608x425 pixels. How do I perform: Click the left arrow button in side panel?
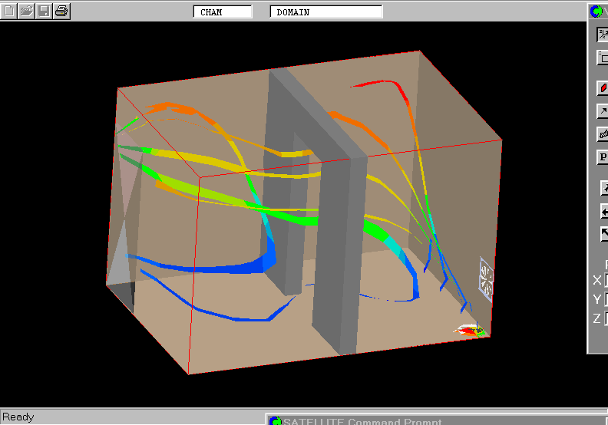pos(604,212)
